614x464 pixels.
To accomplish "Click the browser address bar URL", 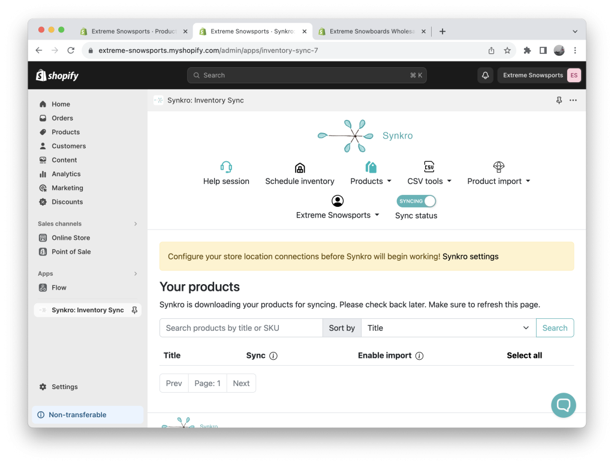I will (208, 50).
